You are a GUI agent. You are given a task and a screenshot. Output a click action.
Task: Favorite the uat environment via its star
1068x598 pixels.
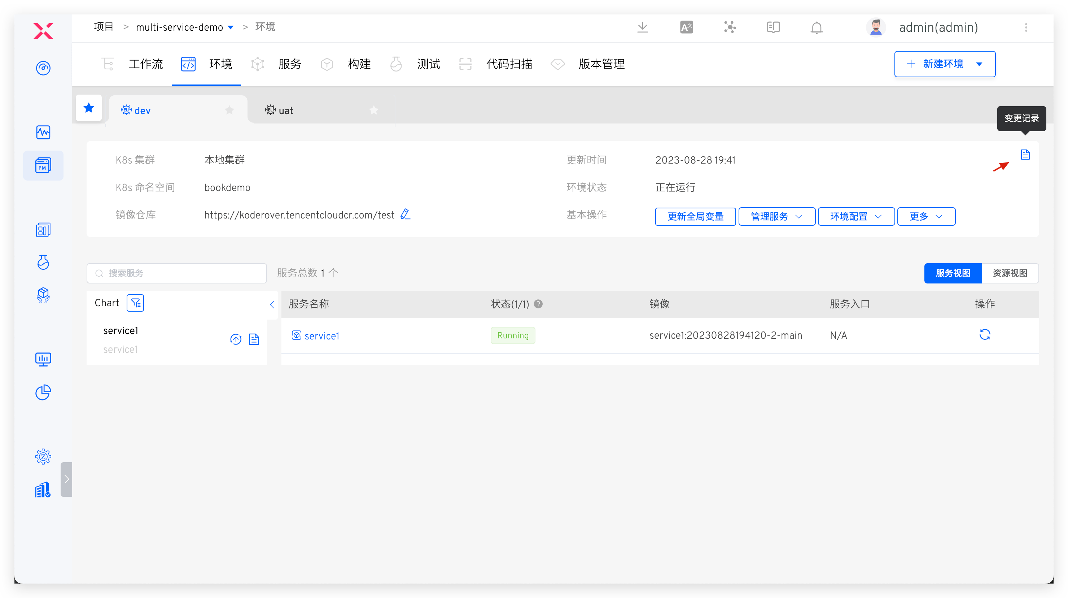(x=373, y=110)
